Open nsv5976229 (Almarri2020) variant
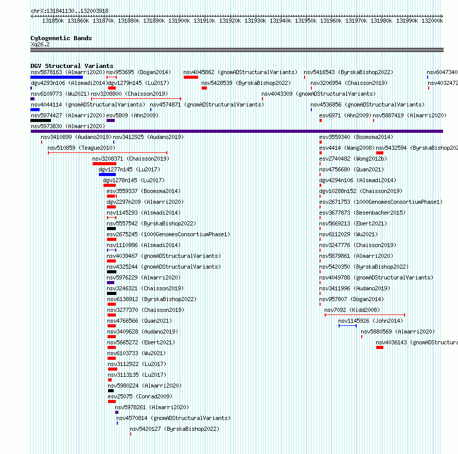Screen dimensions: 458x454 point(144,277)
